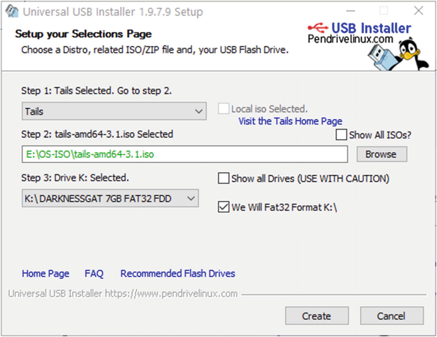437x337 pixels.
Task: Click the Pendrivelinux.com logo text
Action: 350,39
